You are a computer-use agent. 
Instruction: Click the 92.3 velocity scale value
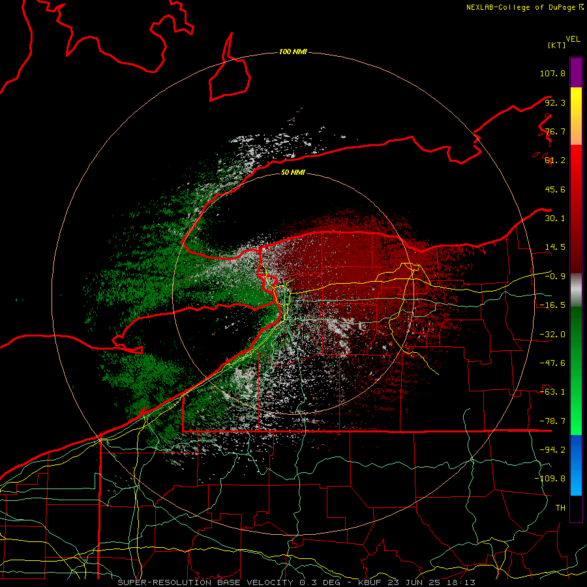pos(555,102)
